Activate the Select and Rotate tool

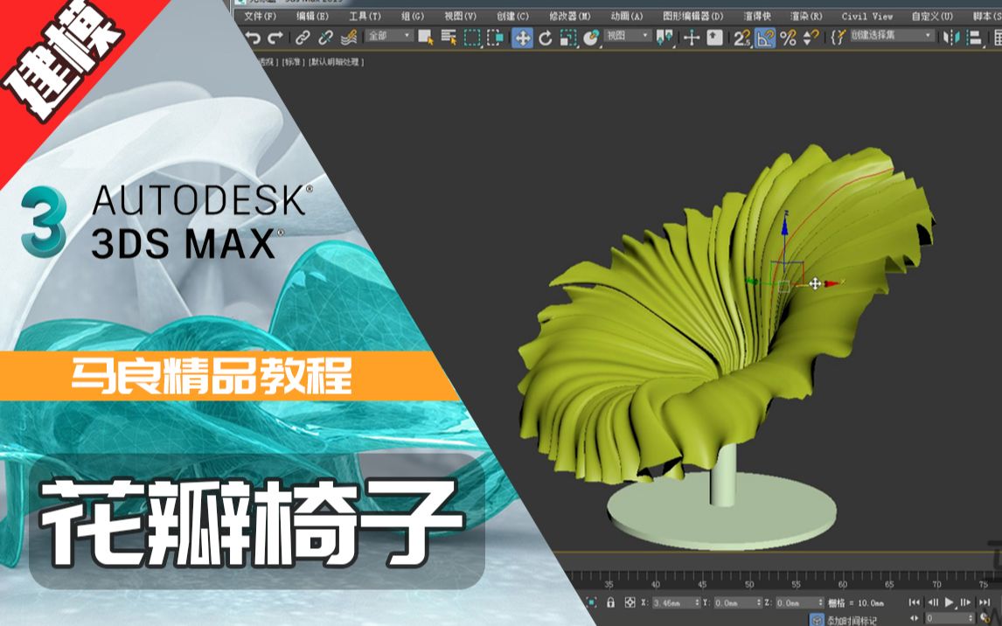pos(545,38)
